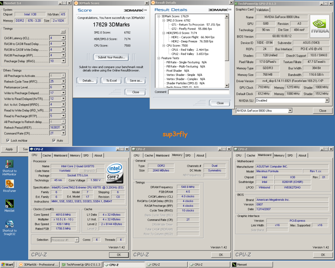Collapse the 3DMark Score tree node
Screen dimensions: 335x268
click(159, 16)
